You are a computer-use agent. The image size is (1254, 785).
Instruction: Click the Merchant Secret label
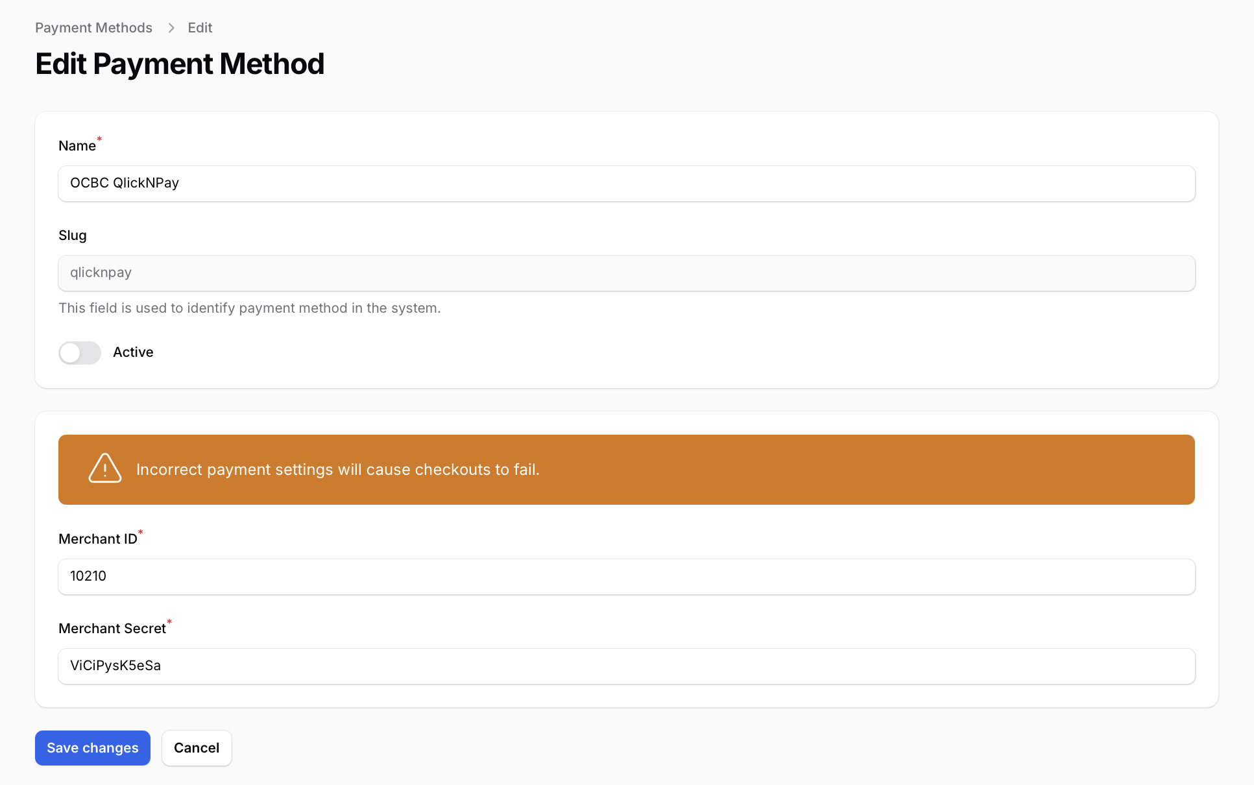[x=112, y=629]
